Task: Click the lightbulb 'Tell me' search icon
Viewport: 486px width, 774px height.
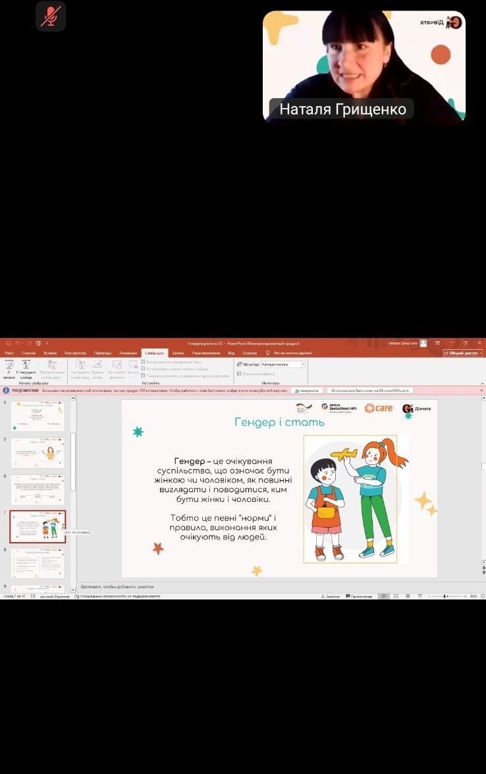Action: tap(268, 353)
